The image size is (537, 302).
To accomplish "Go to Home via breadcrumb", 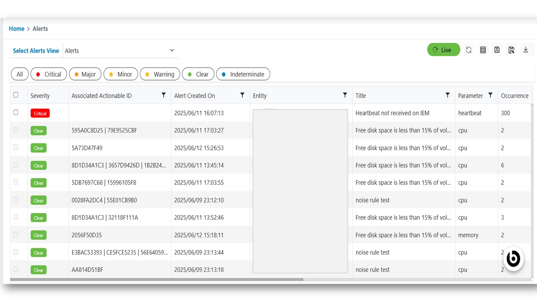I will (x=16, y=29).
